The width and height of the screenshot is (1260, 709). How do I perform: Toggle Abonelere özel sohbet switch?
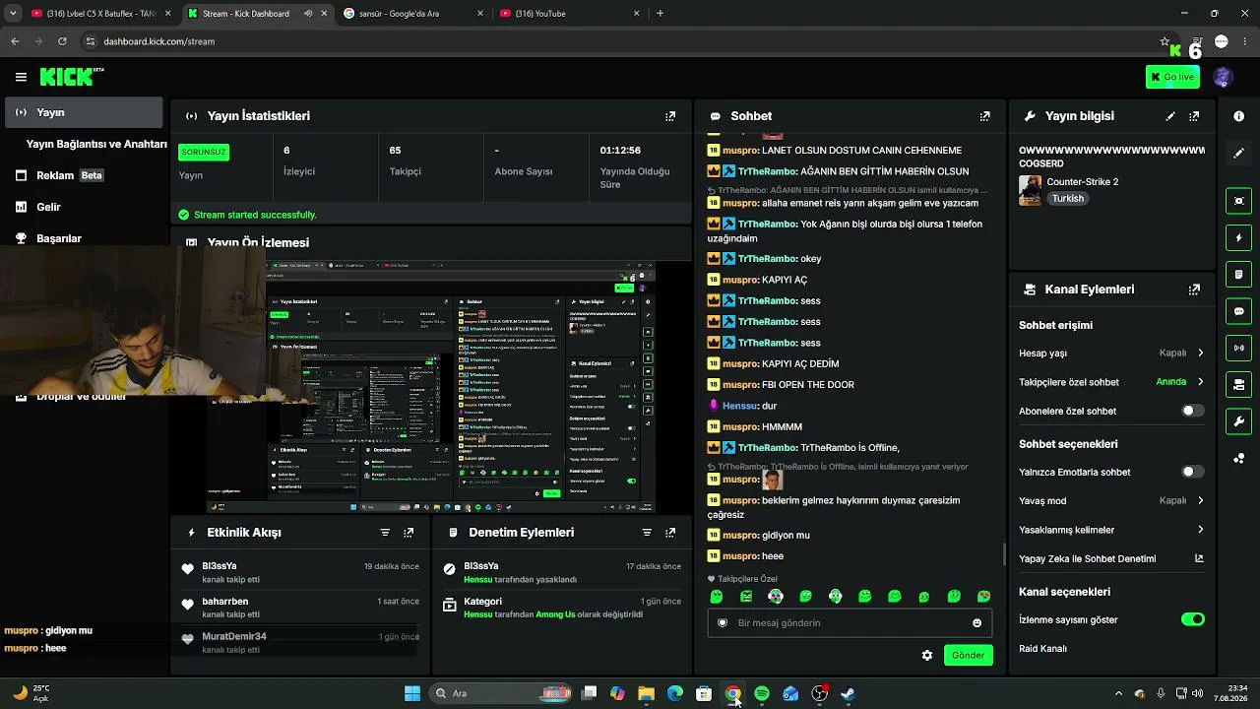coord(1192,411)
